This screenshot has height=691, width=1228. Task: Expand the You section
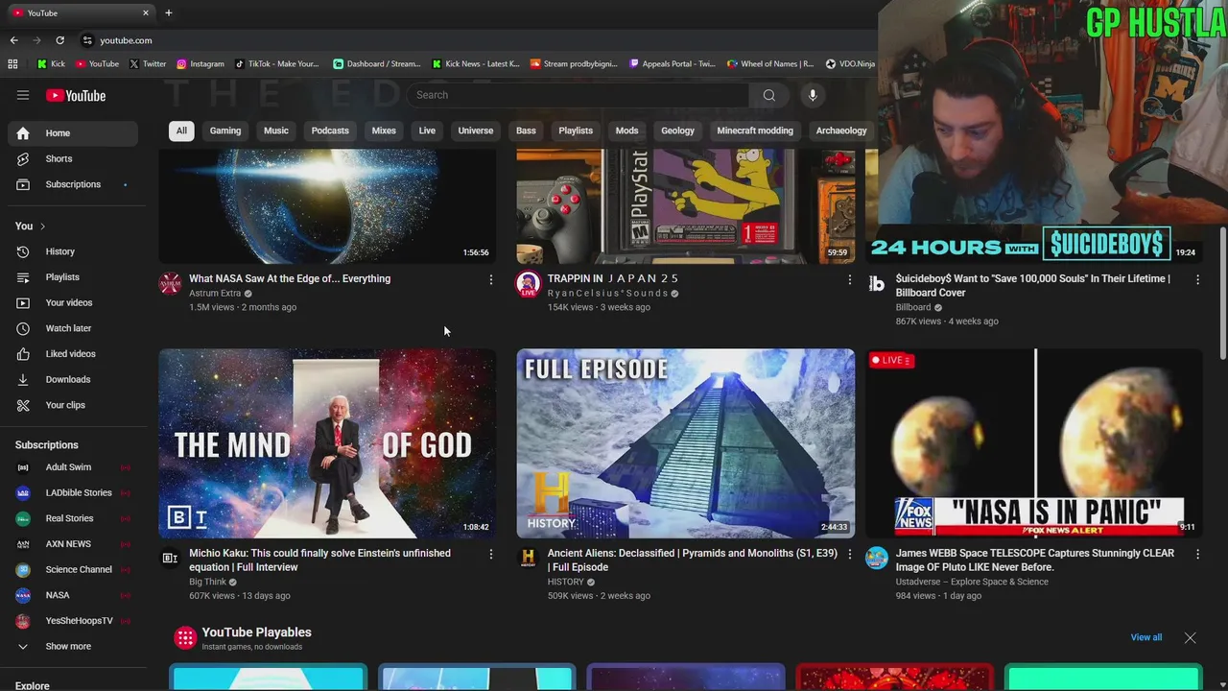pos(30,226)
